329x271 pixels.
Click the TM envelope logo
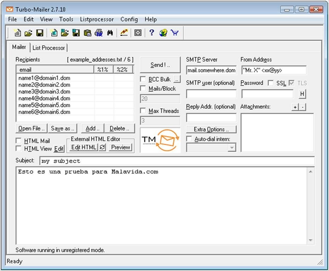pyautogui.click(x=160, y=140)
